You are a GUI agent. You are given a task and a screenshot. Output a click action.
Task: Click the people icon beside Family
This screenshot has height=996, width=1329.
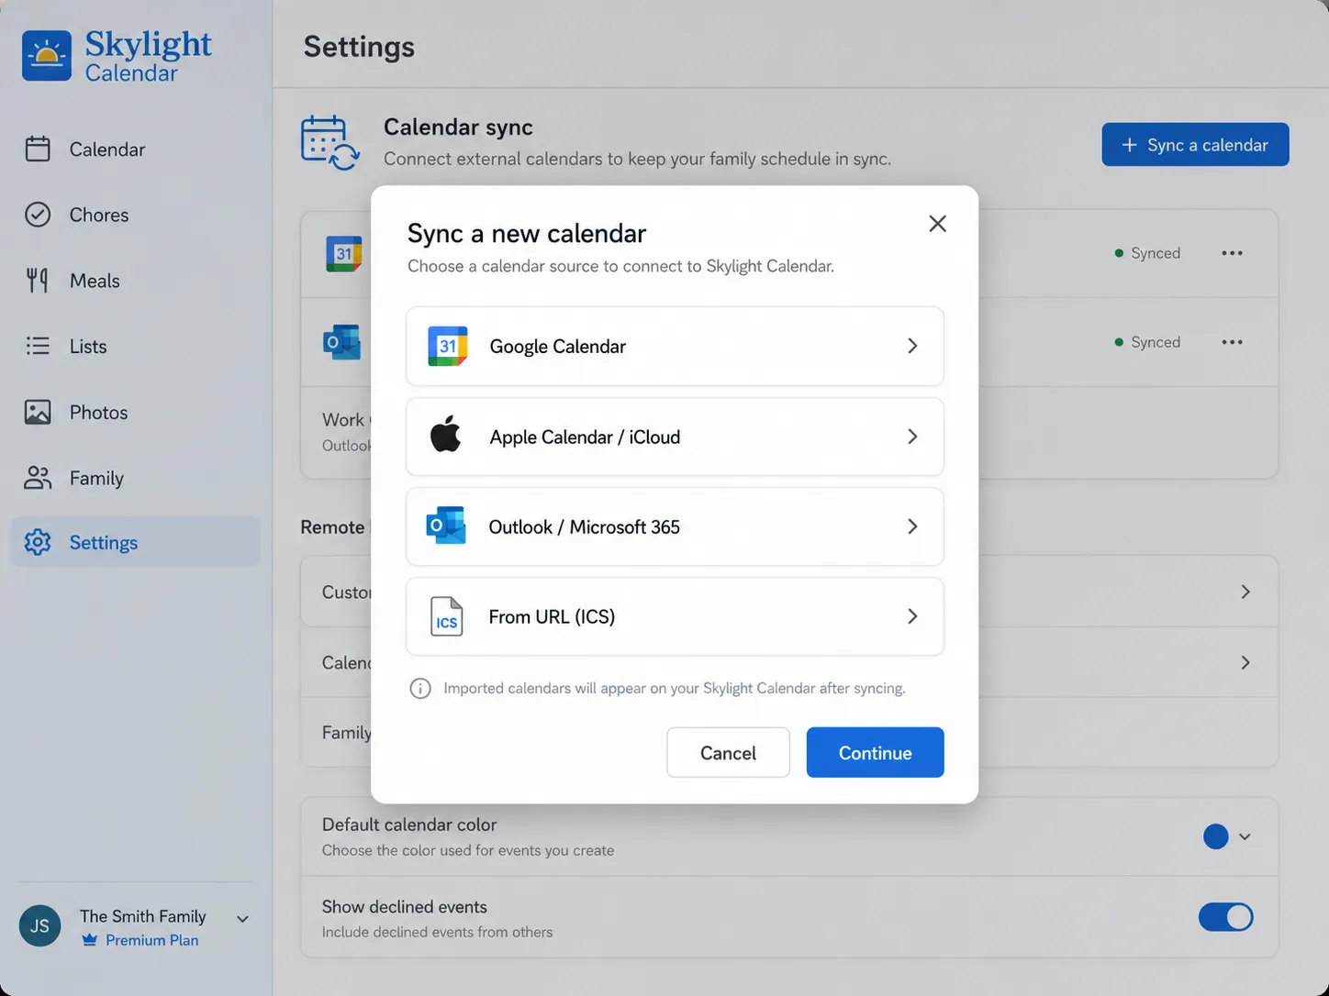[38, 478]
